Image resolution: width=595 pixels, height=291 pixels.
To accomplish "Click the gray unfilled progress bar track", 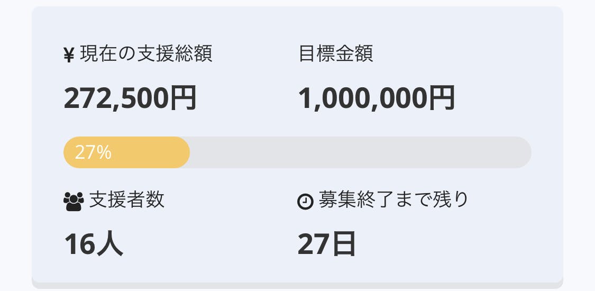I will tap(360, 152).
